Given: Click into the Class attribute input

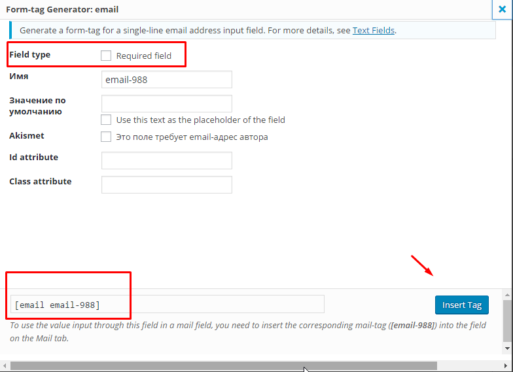Looking at the screenshot, I should 167,184.
